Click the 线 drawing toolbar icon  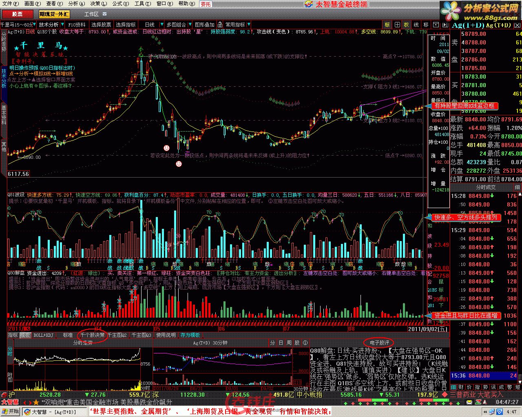point(416,25)
